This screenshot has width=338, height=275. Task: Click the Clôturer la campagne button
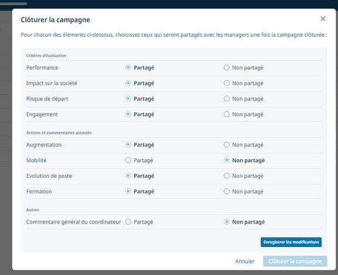point(295,261)
